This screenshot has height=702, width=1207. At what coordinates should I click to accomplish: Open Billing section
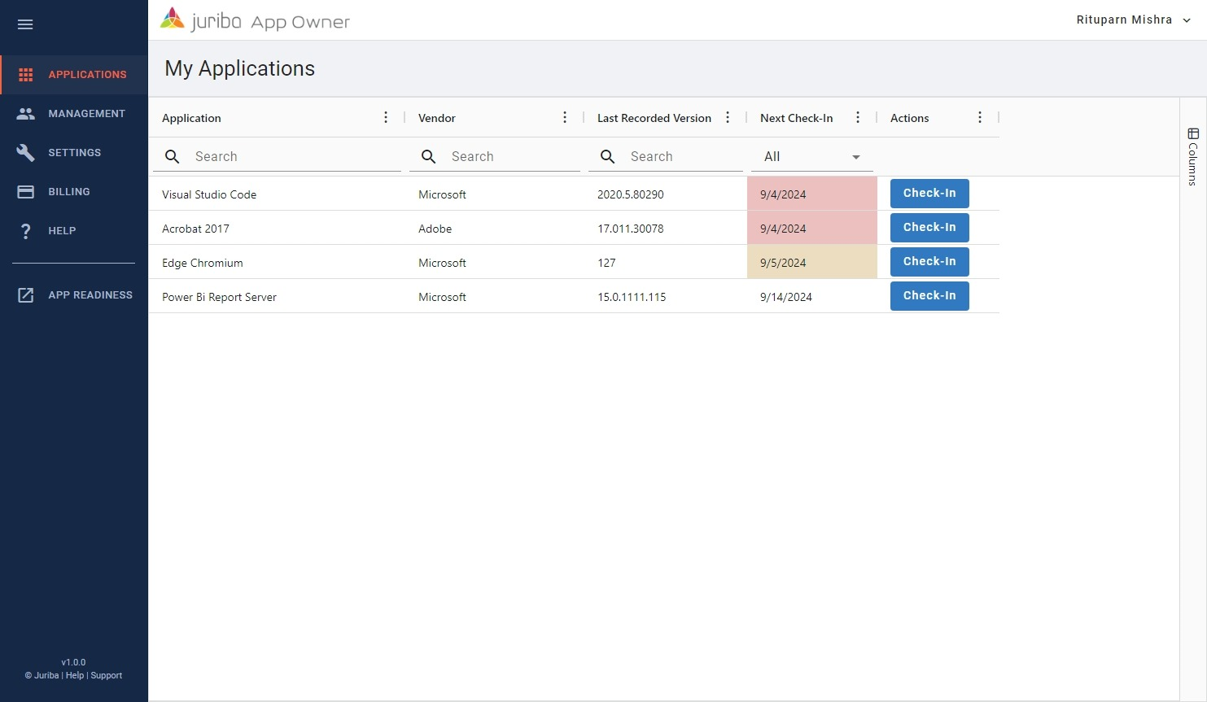(x=74, y=192)
